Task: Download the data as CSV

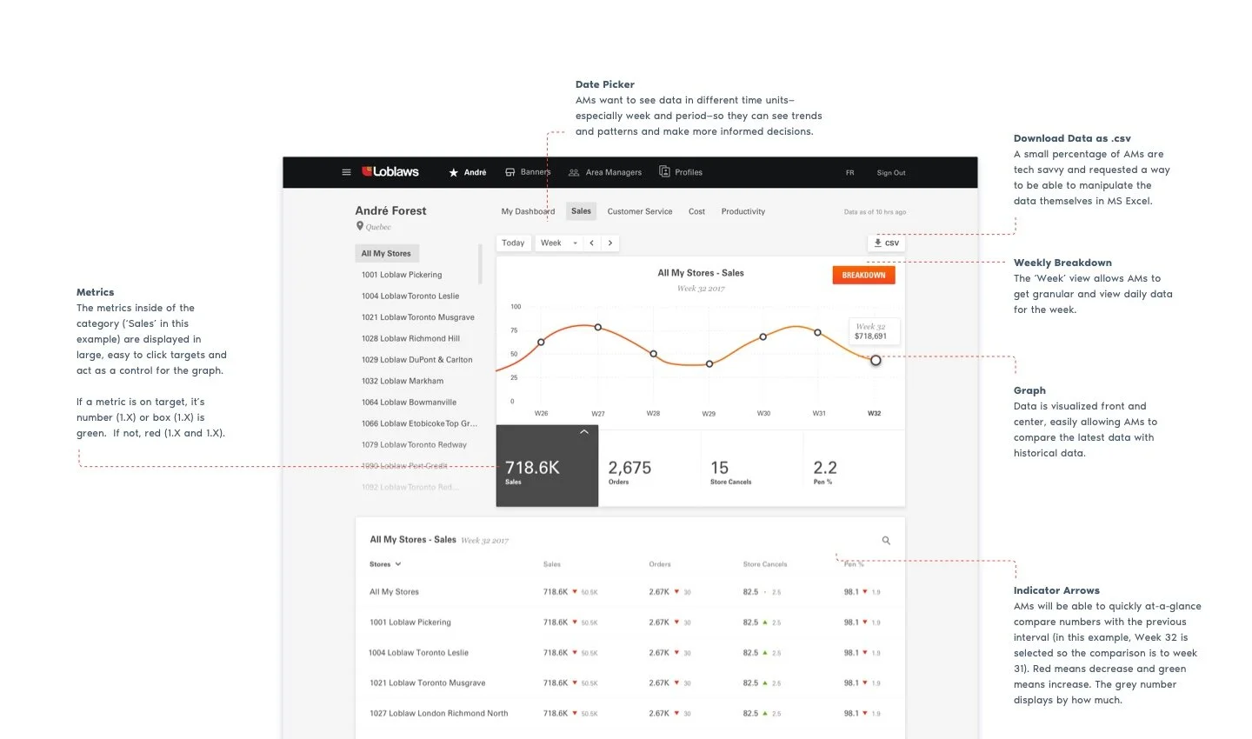Action: 886,243
